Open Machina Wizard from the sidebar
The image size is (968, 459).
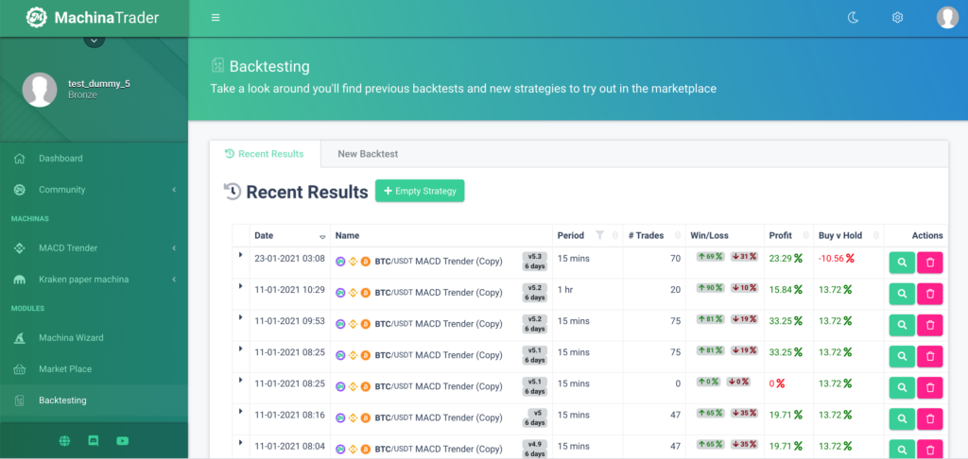(71, 338)
